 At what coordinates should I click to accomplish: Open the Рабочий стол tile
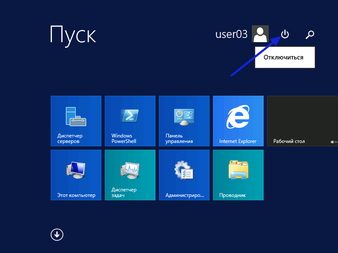(x=303, y=121)
